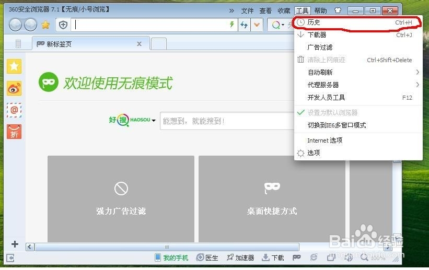The width and height of the screenshot is (429, 270).
Task: Open the search engine selector dropdown
Action: point(278,25)
